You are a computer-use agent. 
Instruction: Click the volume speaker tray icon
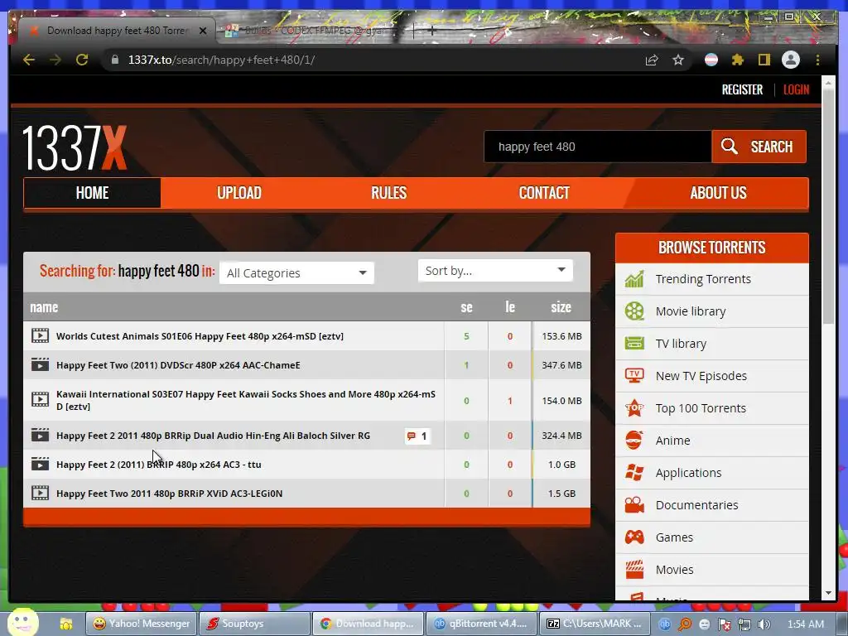point(764,624)
